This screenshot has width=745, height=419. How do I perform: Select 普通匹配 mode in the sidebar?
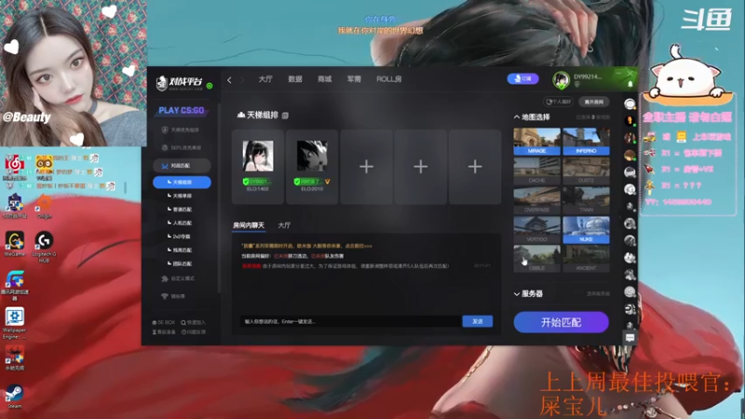point(180,209)
